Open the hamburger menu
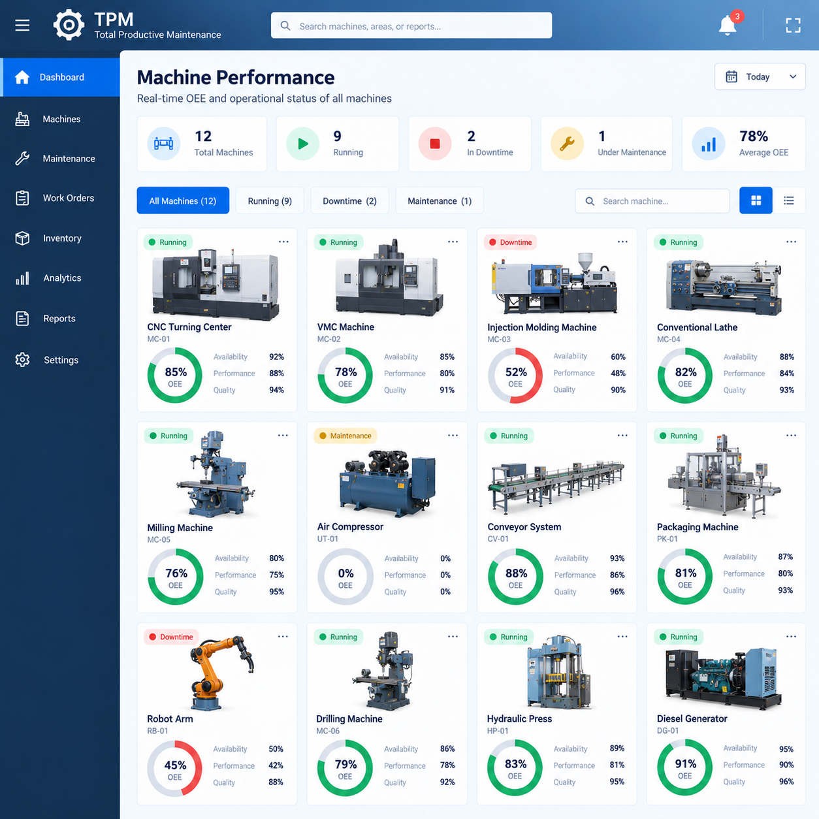Screen dimensions: 819x819 click(22, 25)
